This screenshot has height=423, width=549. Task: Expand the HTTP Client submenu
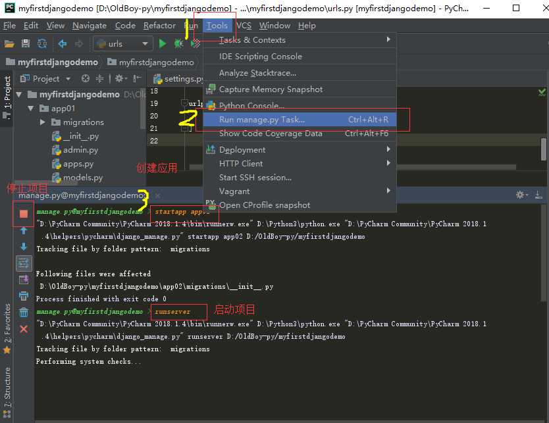click(x=300, y=163)
